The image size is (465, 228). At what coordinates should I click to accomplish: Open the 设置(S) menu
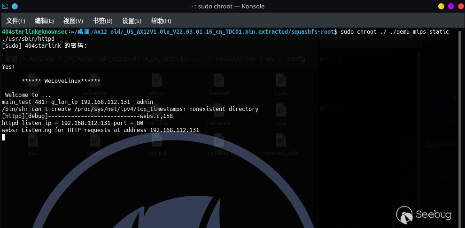[x=132, y=21]
